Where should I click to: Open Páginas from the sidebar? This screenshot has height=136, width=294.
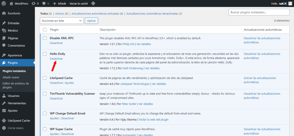tap(13, 38)
